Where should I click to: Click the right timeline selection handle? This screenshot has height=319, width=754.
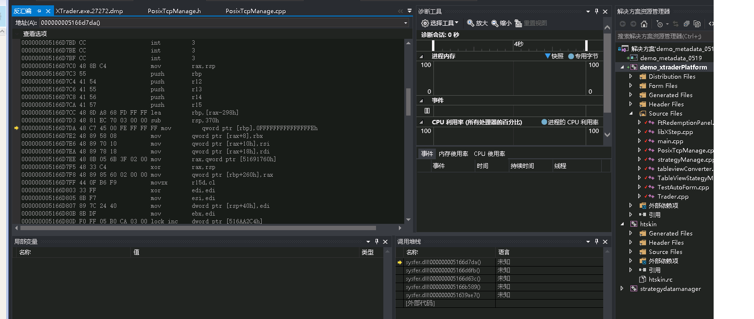tap(586, 45)
